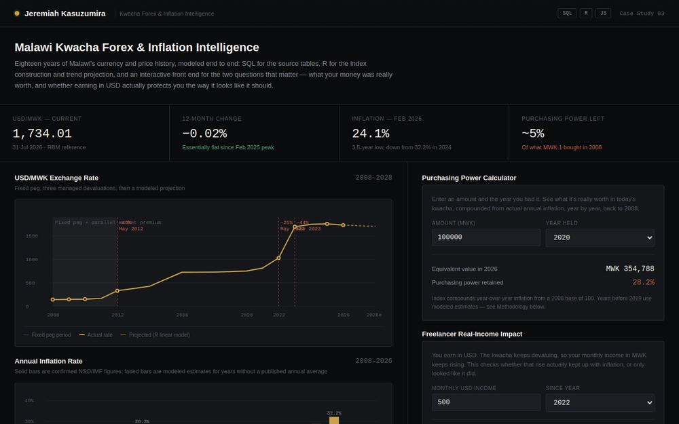Click the 'Purchasing power retained' label
679x424 pixels.
tap(468, 282)
